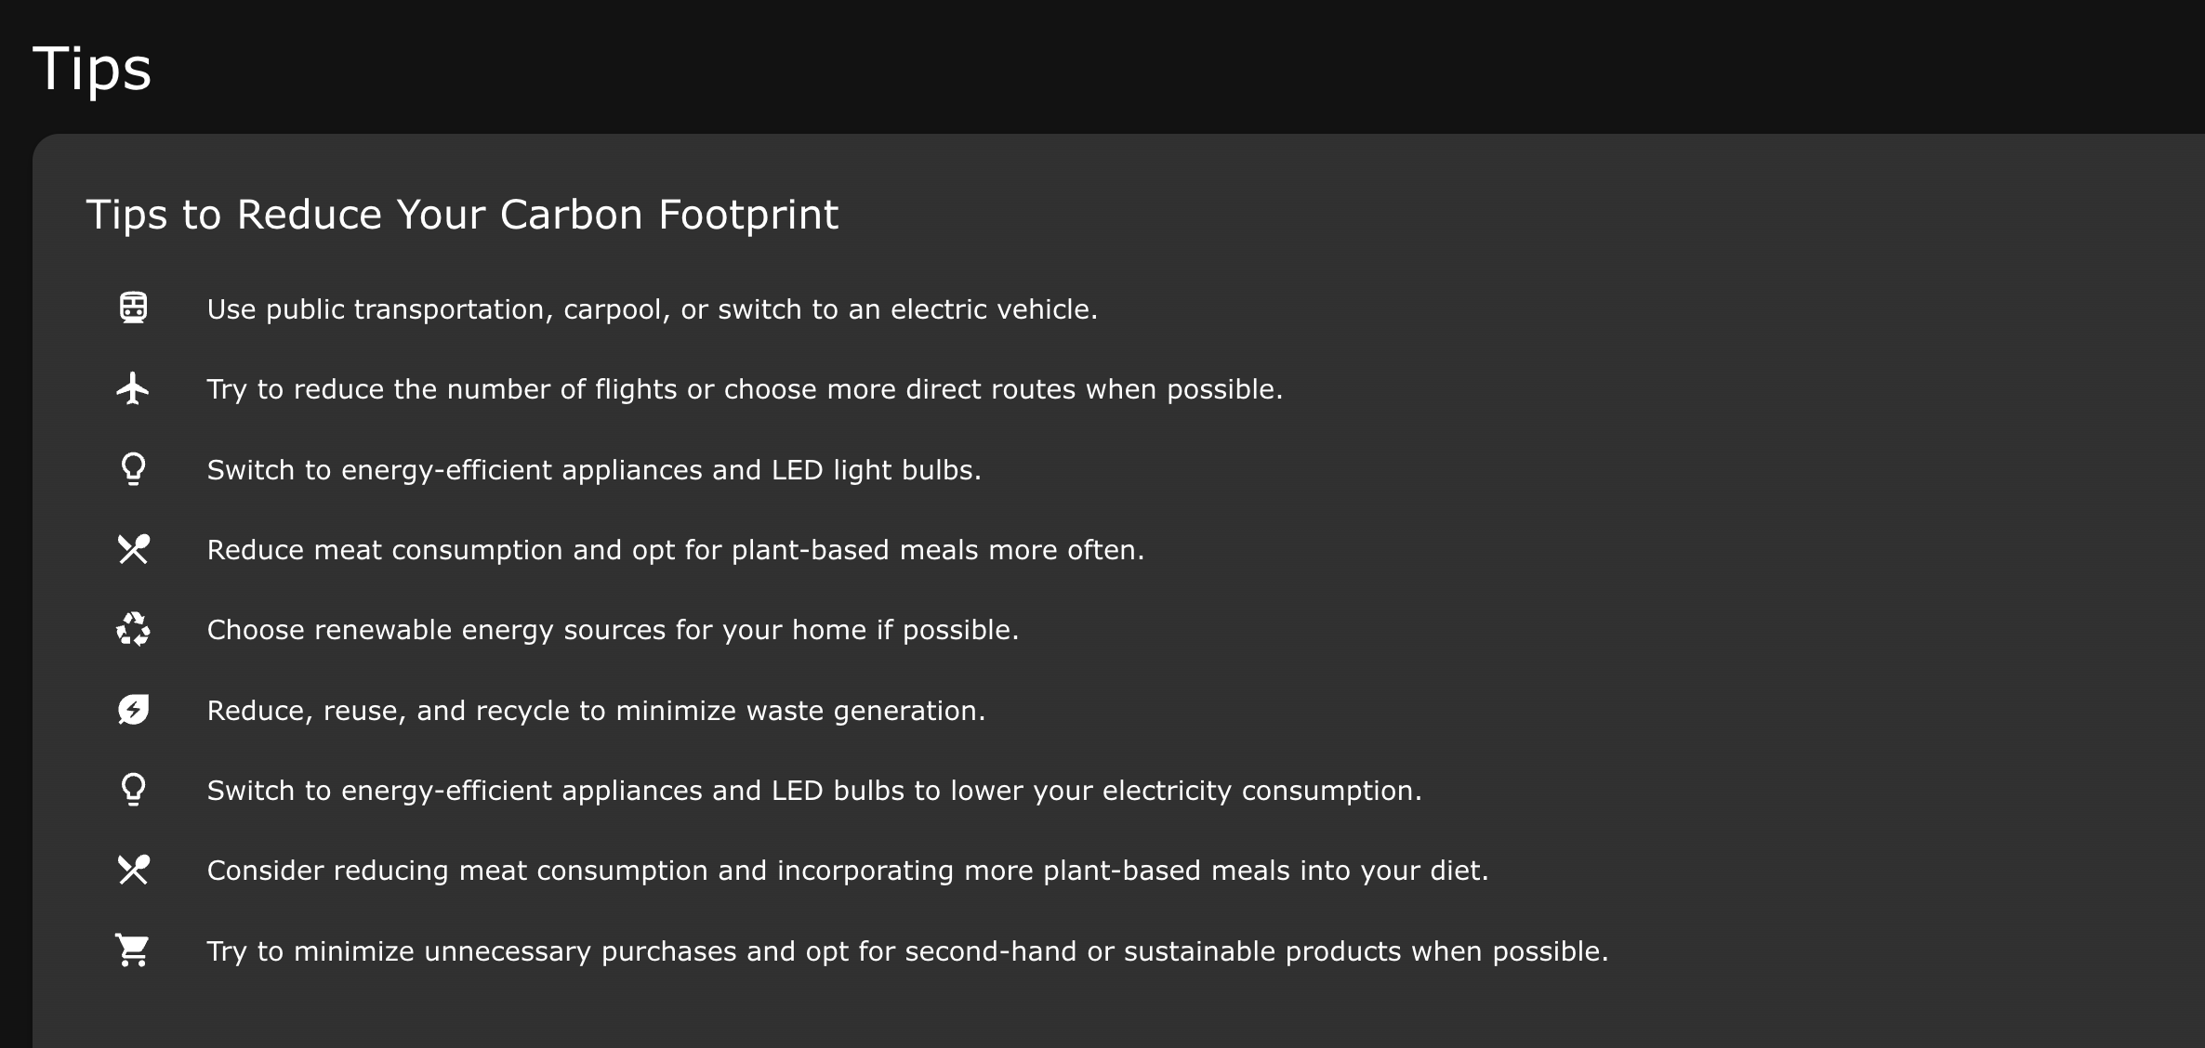The image size is (2205, 1048).
Task: Click the light bulb icon beside electricity consumption tip
Action: click(x=133, y=790)
